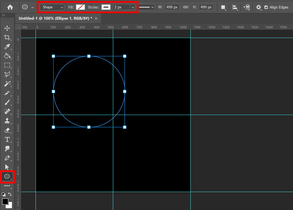
Task: Select the Pen tool
Action: 7,158
